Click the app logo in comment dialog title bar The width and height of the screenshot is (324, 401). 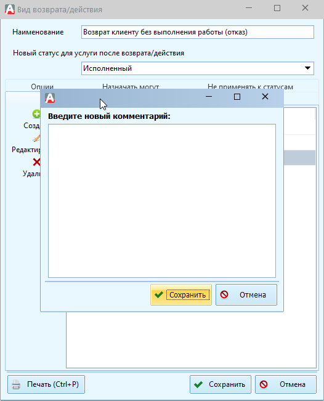click(x=50, y=98)
